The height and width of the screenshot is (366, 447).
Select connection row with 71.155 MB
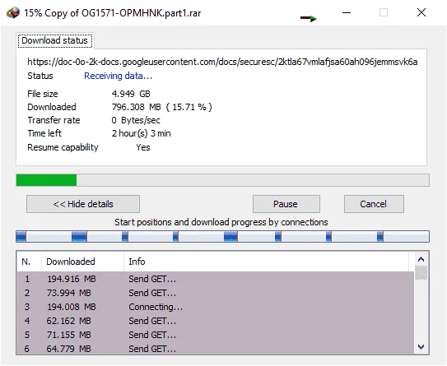click(x=215, y=335)
